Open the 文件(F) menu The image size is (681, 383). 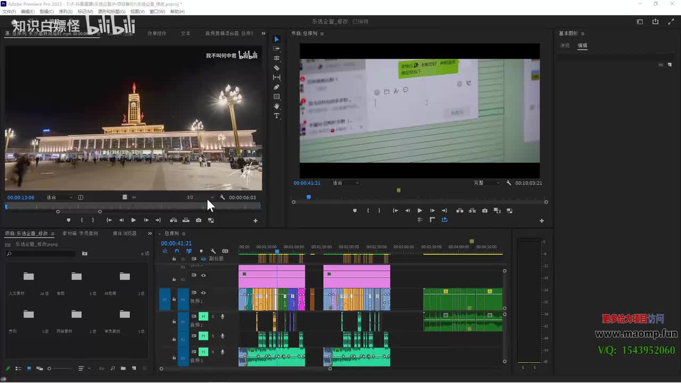(x=9, y=11)
